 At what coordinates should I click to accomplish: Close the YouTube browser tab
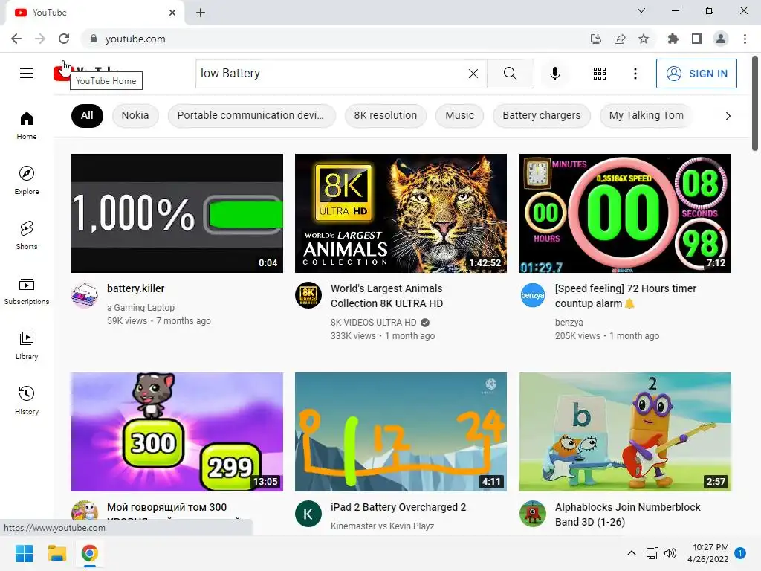click(172, 13)
